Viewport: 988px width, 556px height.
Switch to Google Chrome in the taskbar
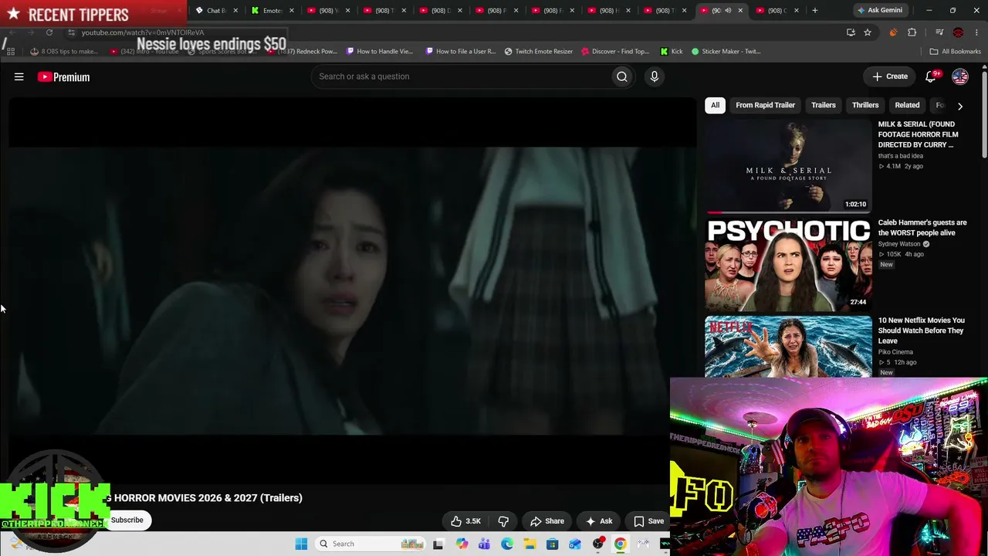[620, 544]
